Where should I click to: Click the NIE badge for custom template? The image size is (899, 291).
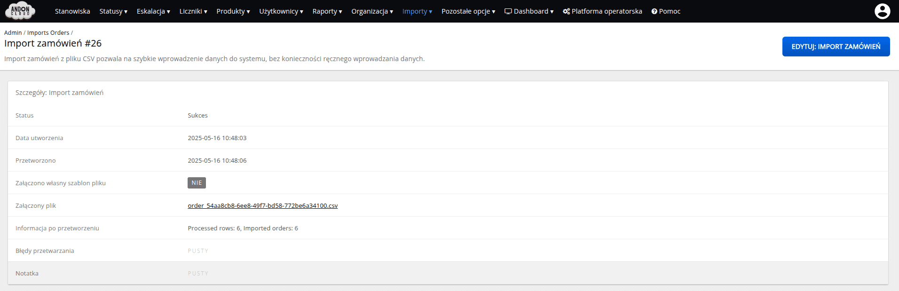click(x=197, y=183)
